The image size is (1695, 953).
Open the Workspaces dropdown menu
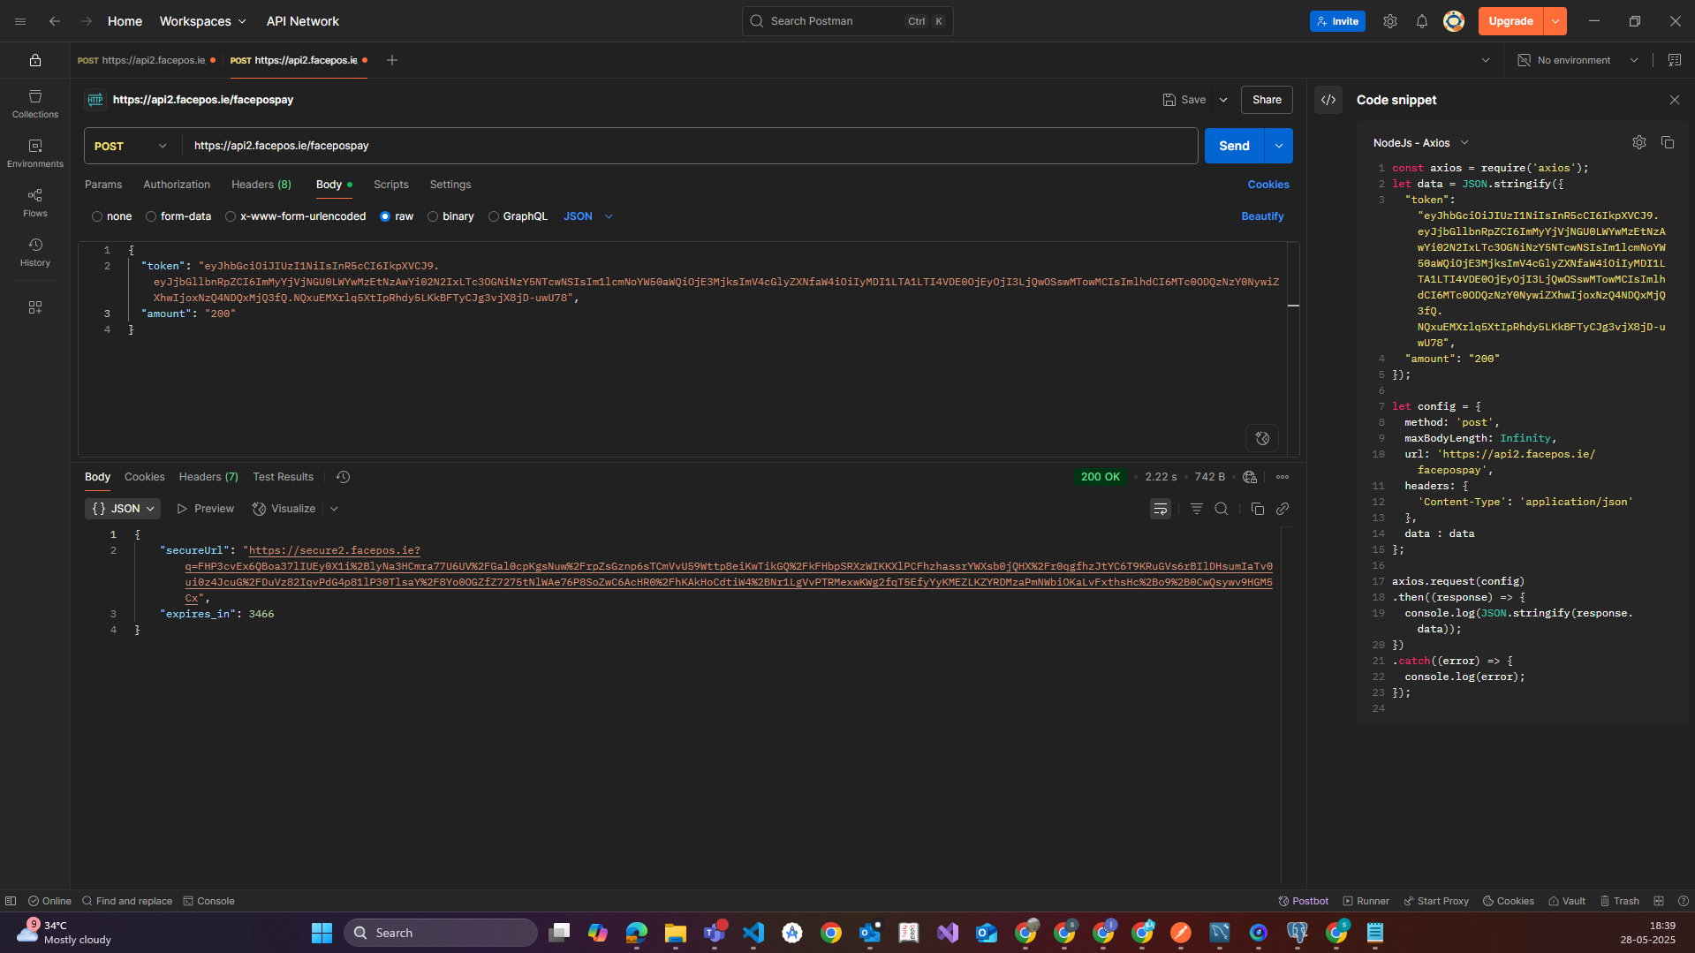coord(203,21)
